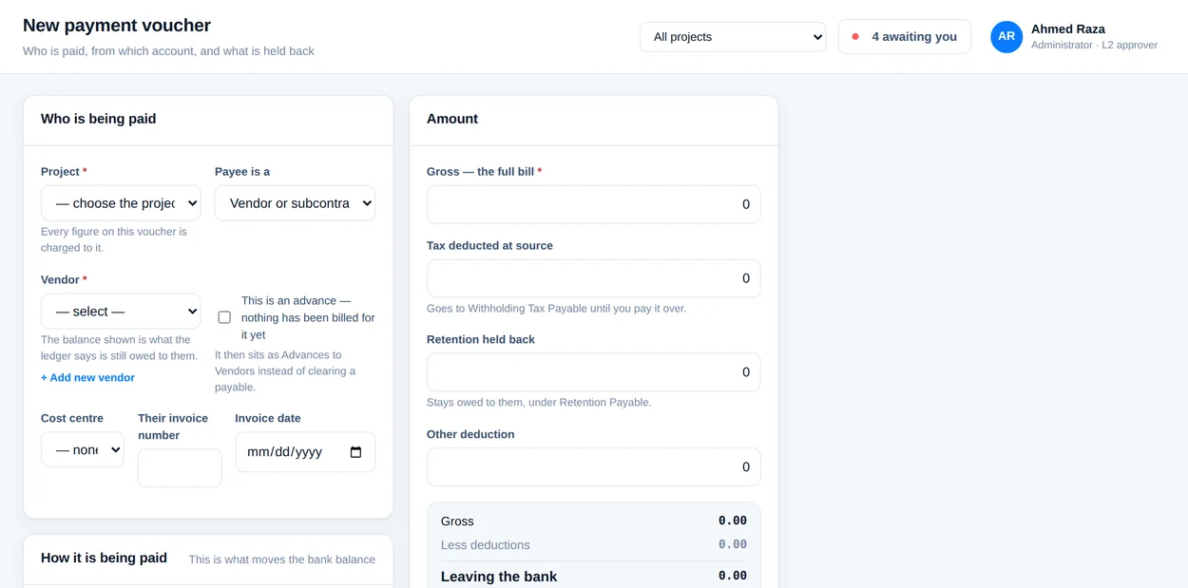Click the 4 awaiting you button

click(x=905, y=37)
